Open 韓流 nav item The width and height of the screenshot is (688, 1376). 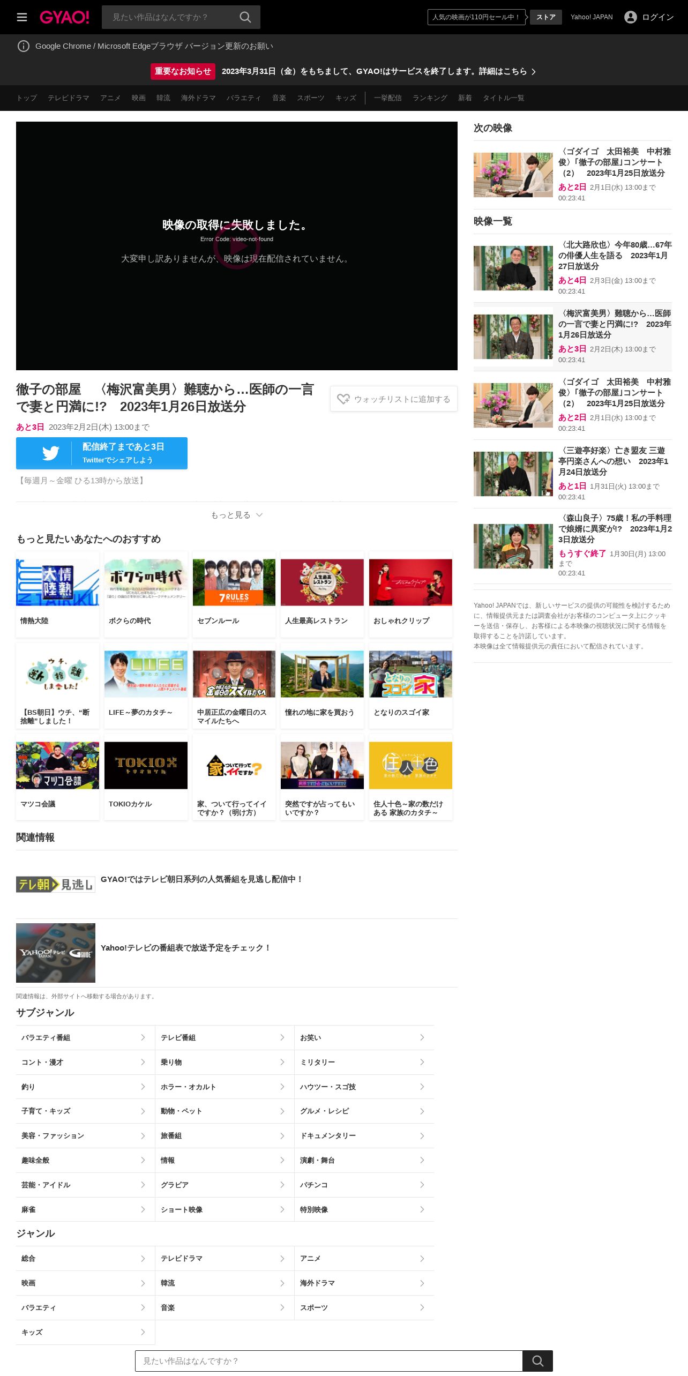(x=163, y=98)
